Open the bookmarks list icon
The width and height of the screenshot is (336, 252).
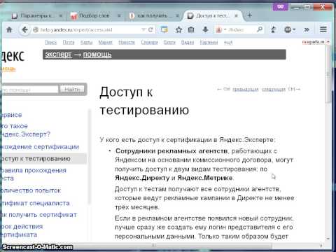191,29
